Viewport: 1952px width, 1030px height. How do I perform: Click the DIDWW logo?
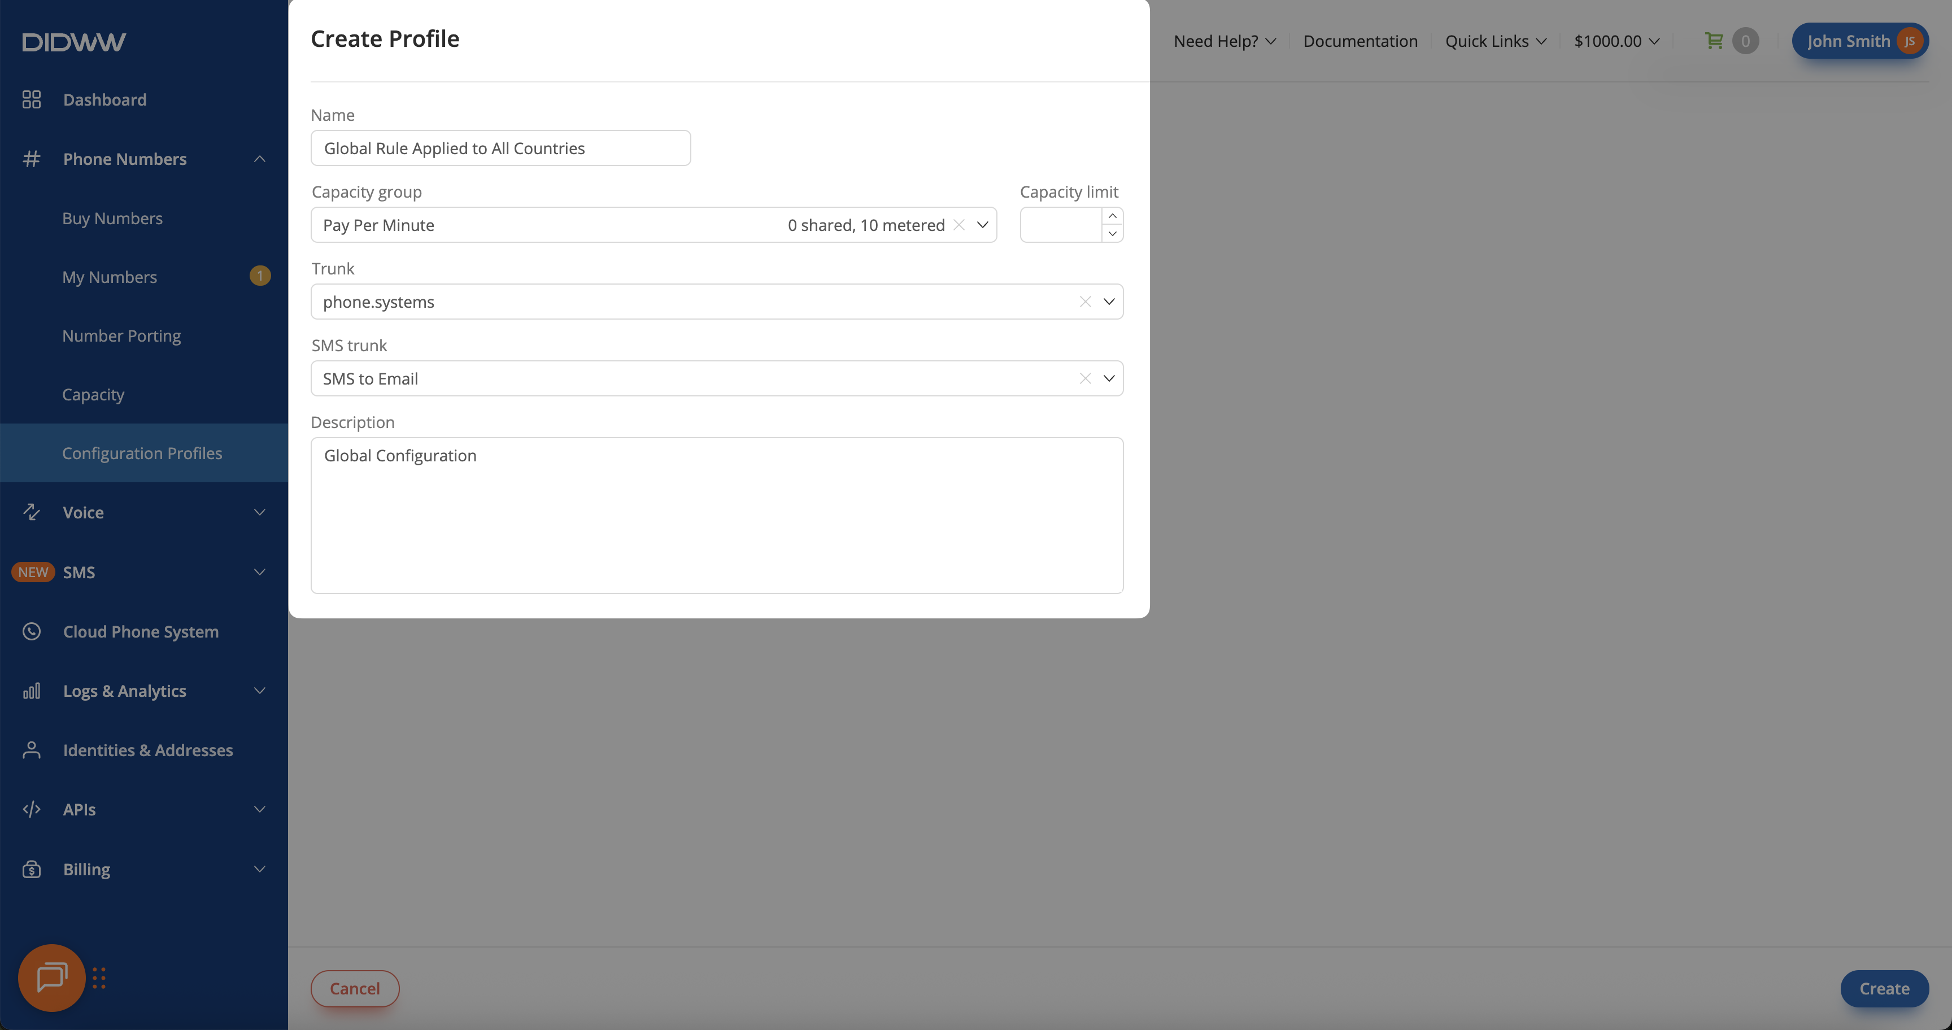(x=73, y=42)
